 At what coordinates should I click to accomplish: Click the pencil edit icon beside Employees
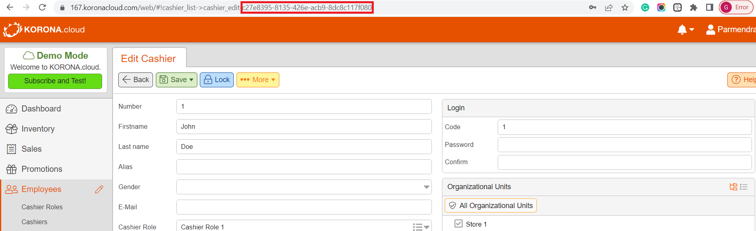point(99,189)
